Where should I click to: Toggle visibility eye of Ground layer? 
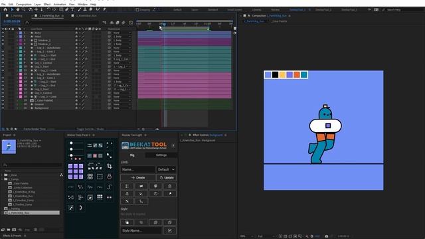coord(3,104)
